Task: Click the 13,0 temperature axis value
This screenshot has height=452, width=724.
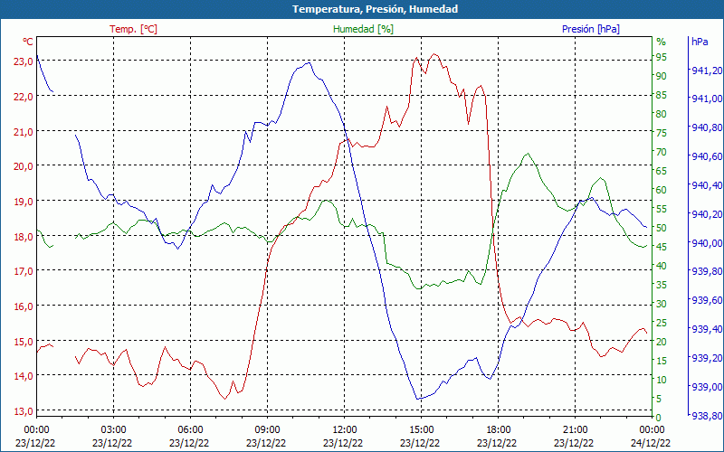Action: tap(24, 410)
